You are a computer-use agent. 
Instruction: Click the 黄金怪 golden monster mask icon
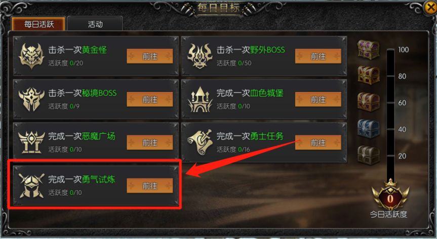tap(31, 56)
